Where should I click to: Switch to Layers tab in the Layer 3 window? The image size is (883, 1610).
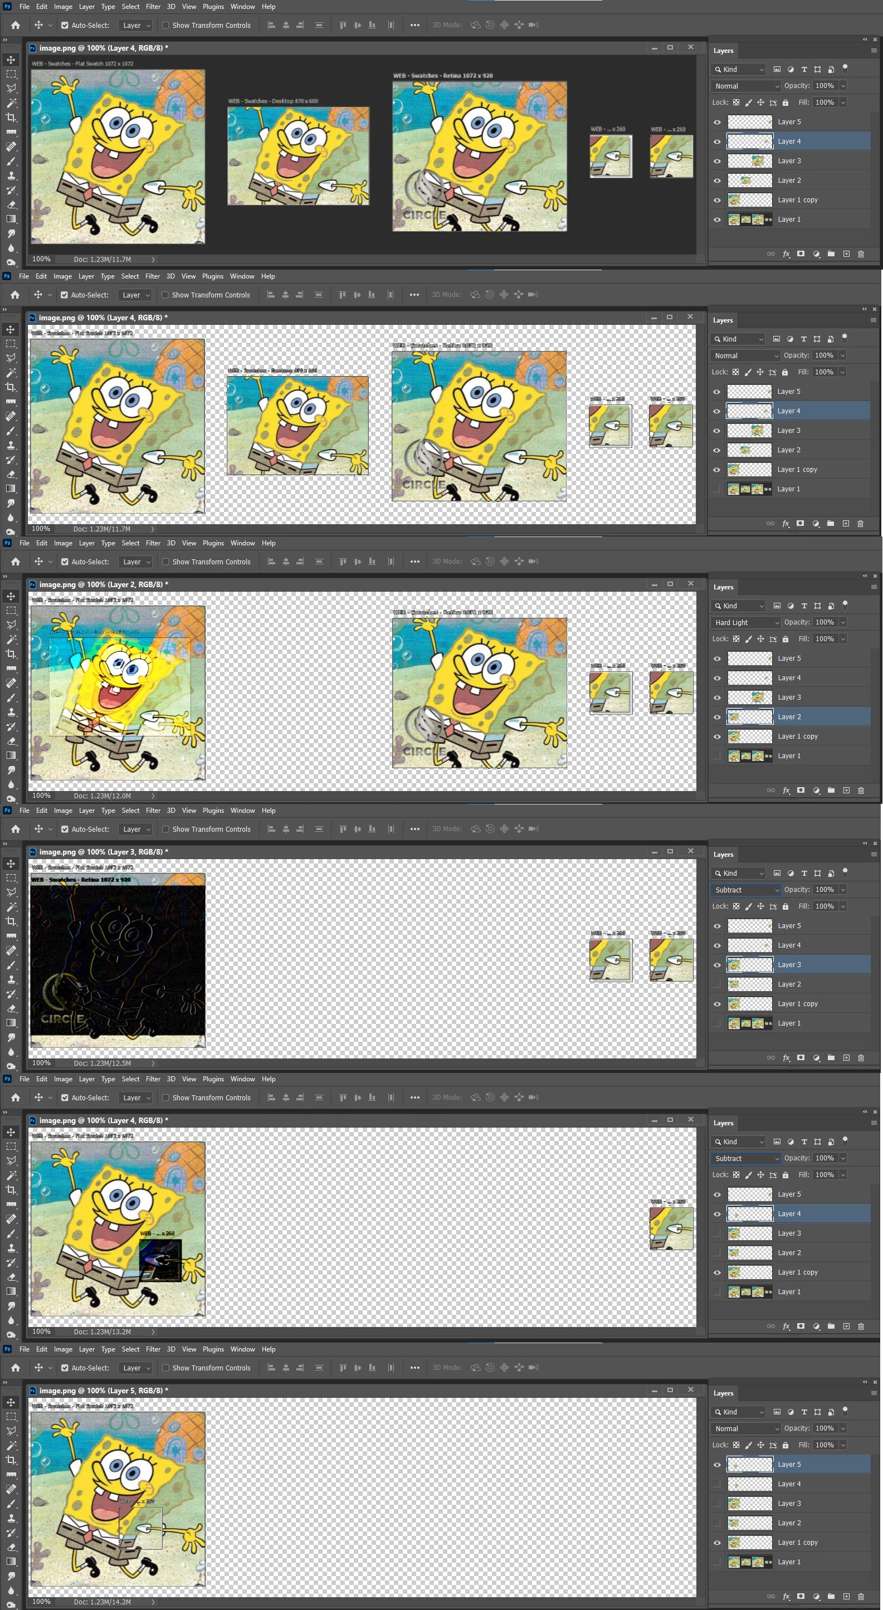pyautogui.click(x=724, y=855)
